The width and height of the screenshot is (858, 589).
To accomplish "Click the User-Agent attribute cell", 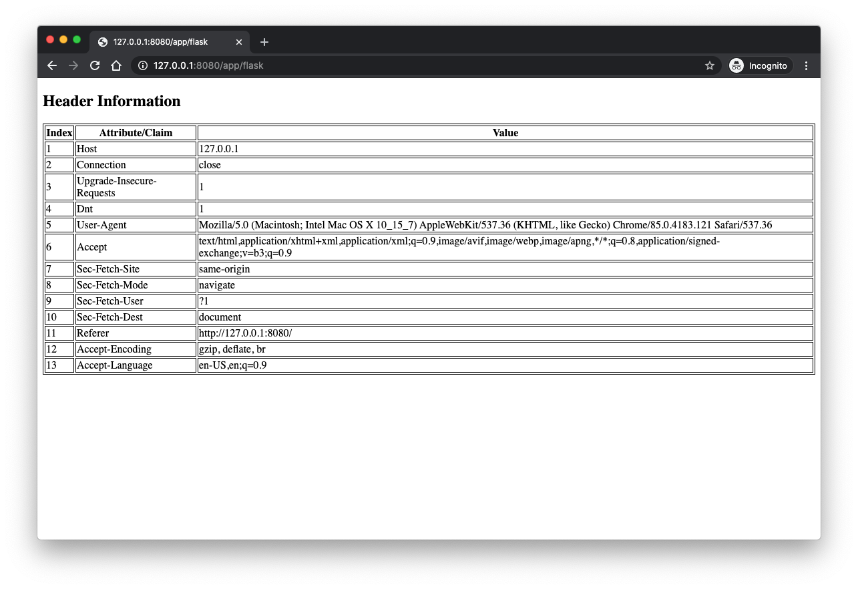I will click(136, 225).
